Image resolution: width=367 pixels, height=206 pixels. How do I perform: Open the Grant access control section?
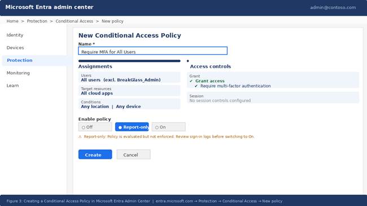point(273,80)
